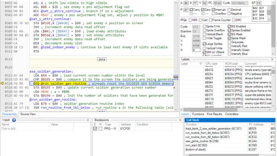Check the DMC IRQ checkbox

pos(234,20)
